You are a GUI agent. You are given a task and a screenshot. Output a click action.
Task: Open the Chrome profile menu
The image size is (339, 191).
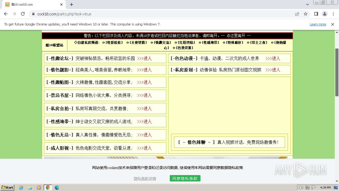[x=325, y=14]
